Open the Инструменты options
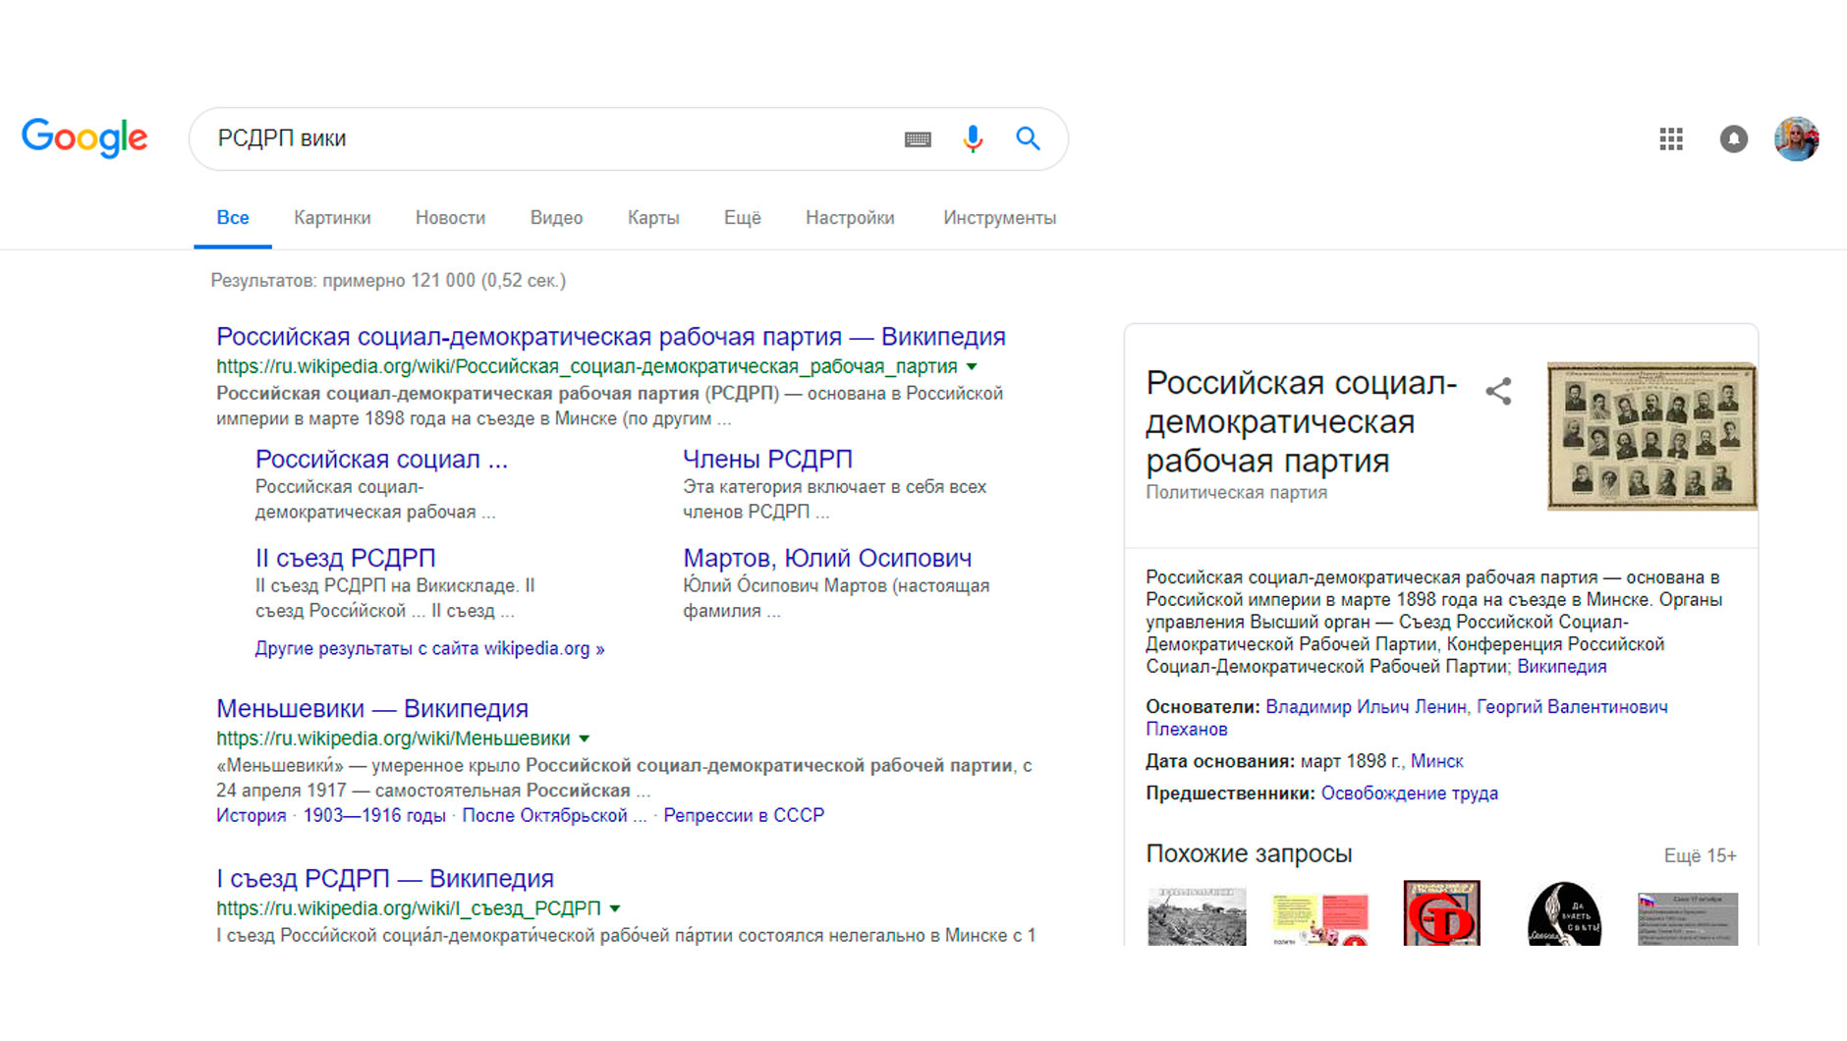Viewport: 1847px width, 1041px height. point(999,218)
